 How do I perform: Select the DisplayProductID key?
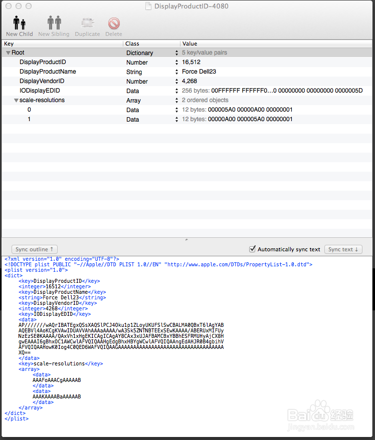tap(43, 62)
